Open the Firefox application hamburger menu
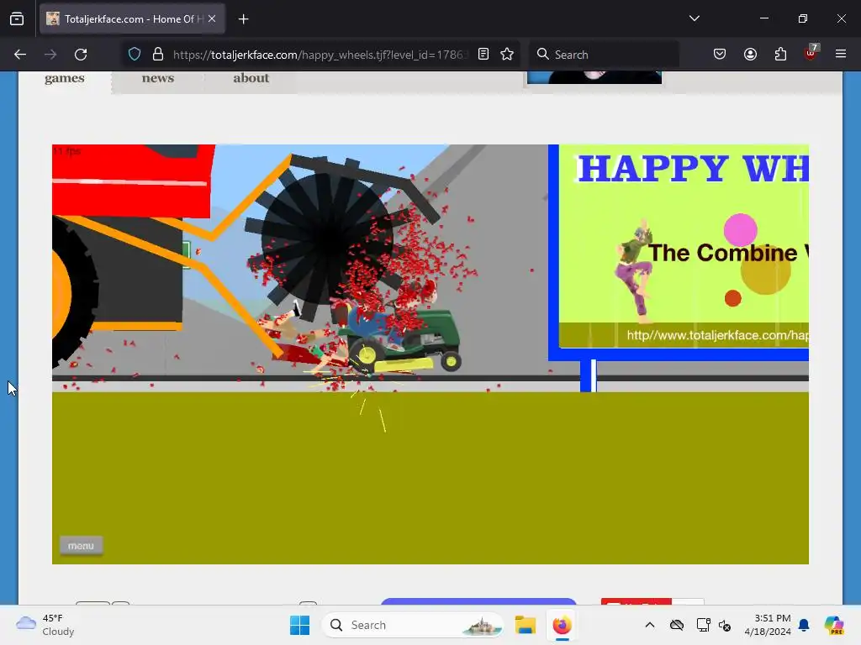This screenshot has height=645, width=861. click(x=841, y=54)
